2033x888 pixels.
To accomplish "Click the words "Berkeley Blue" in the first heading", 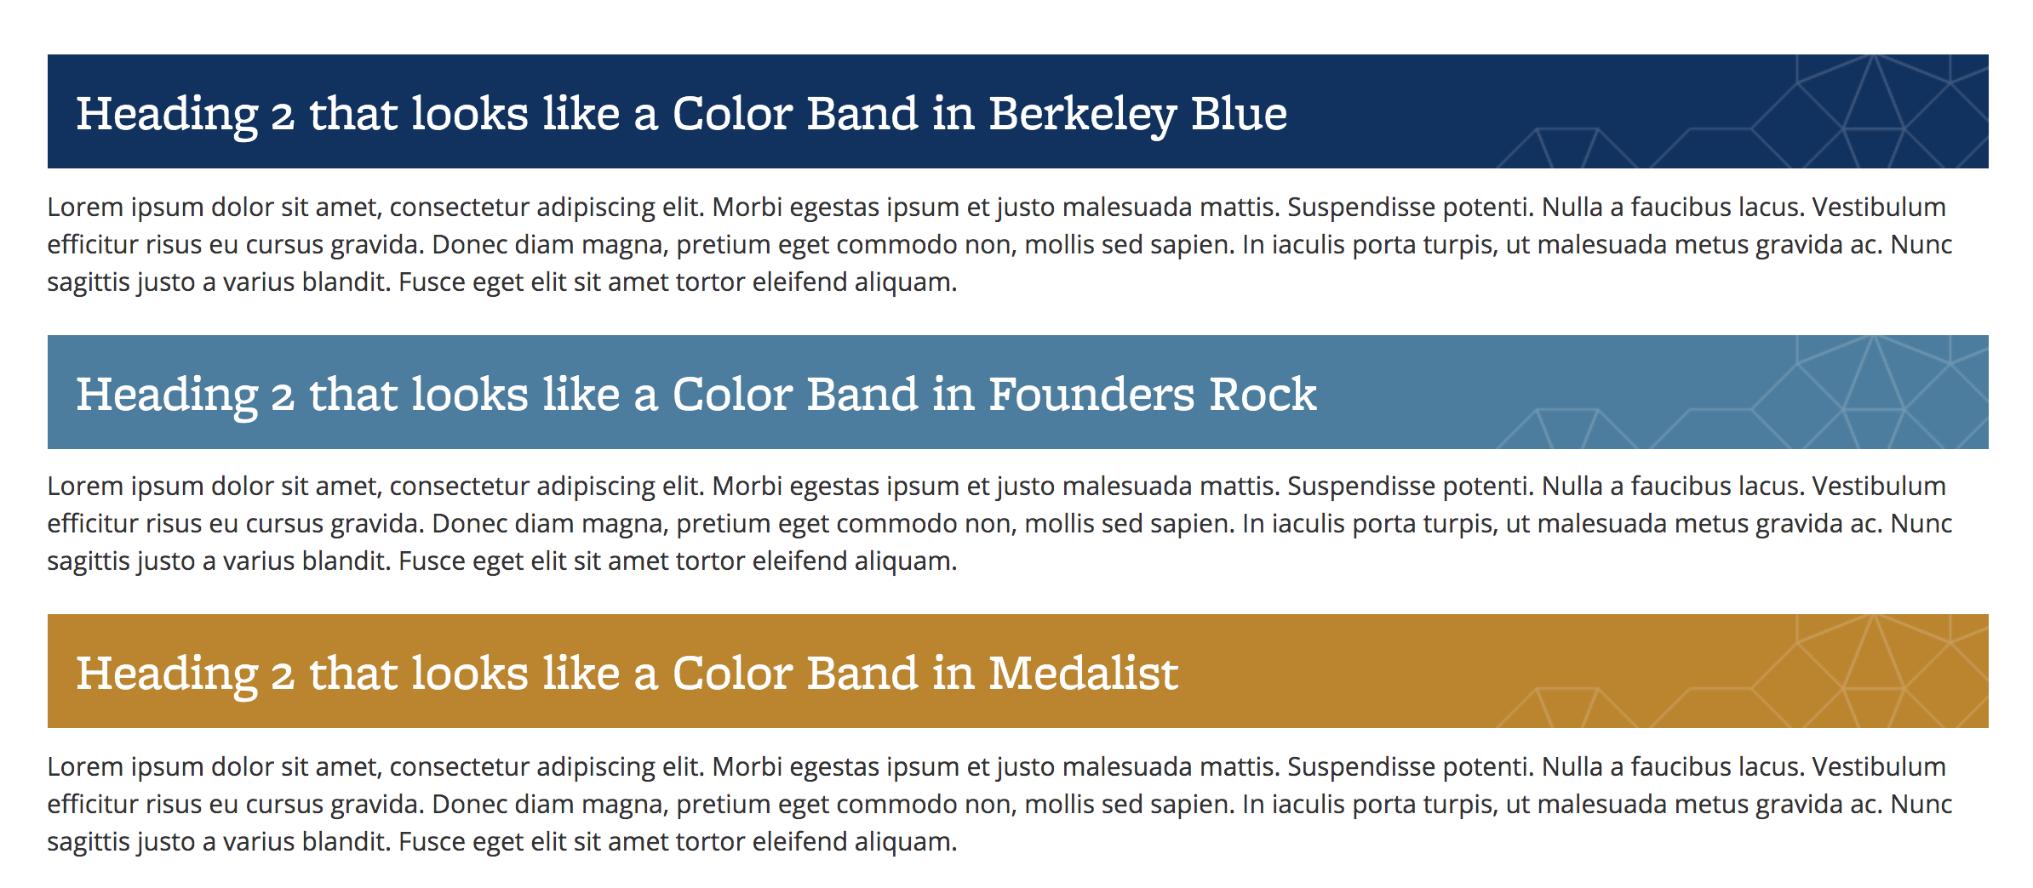I will tap(1138, 114).
